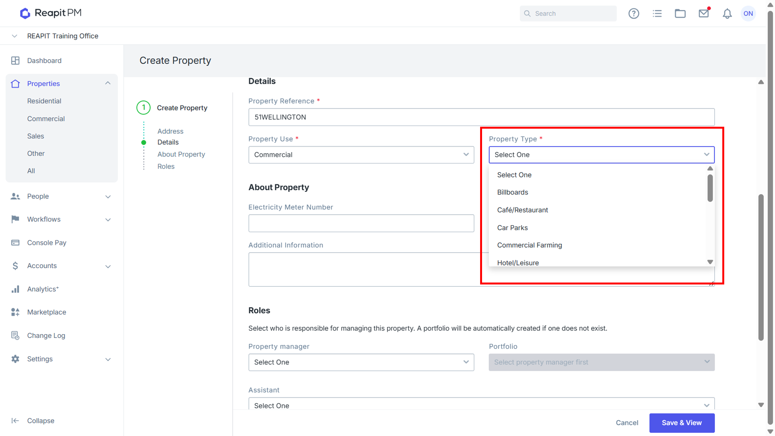This screenshot has width=775, height=436.
Task: Go to Commercial properties in sidebar
Action: click(46, 119)
